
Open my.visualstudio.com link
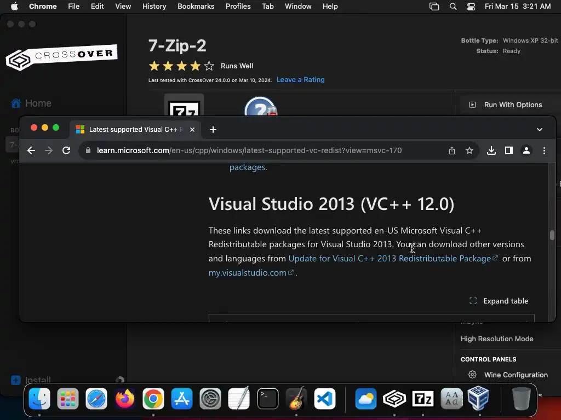click(251, 272)
